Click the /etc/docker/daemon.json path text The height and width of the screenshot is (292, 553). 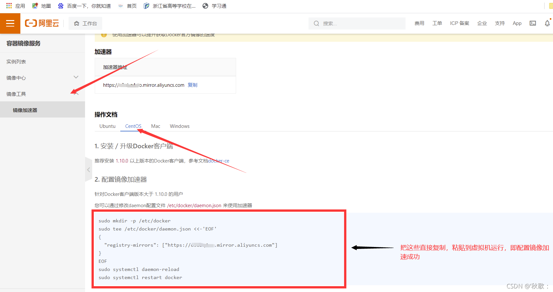194,206
